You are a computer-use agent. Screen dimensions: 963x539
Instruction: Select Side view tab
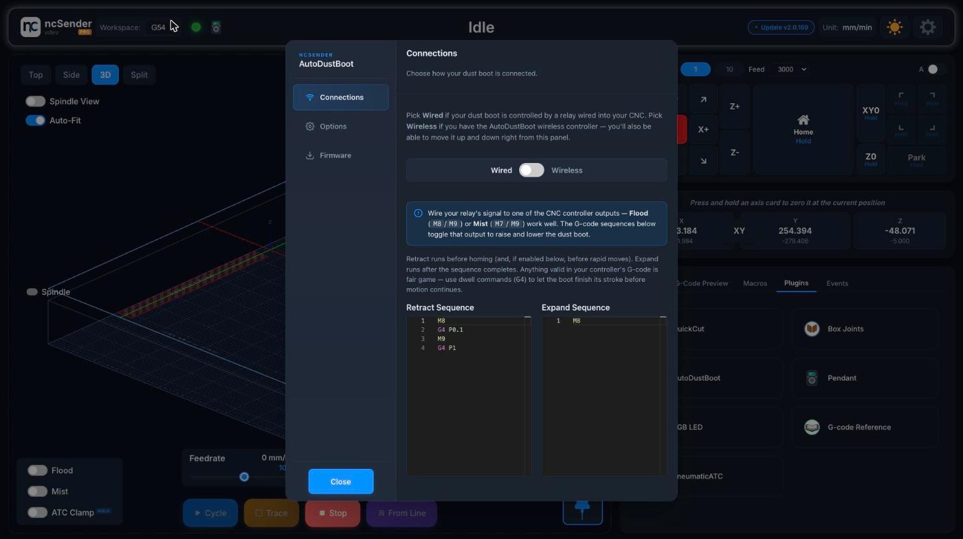click(71, 75)
